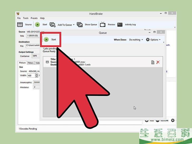The width and height of the screenshot is (192, 144).
Task: Click the Activity Log terminal icon
Action: pyautogui.click(x=120, y=25)
